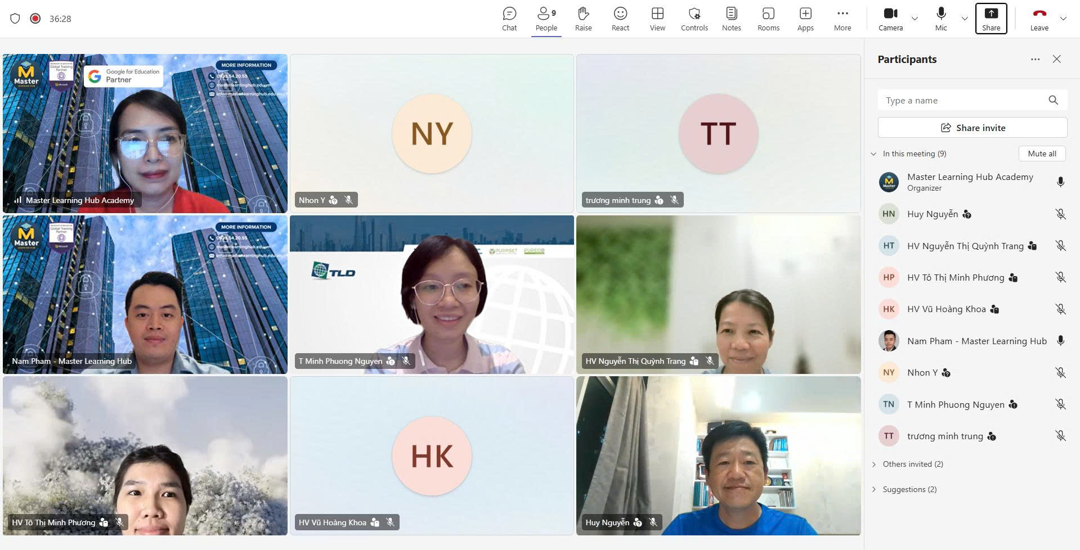Unmute Huy Nguyễn in participants list

1060,214
